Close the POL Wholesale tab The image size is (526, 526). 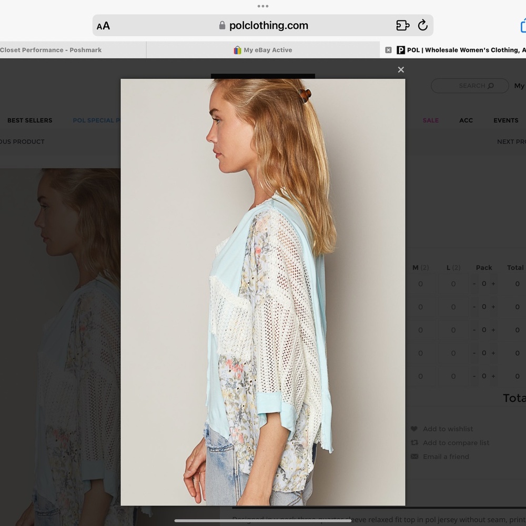pos(388,50)
